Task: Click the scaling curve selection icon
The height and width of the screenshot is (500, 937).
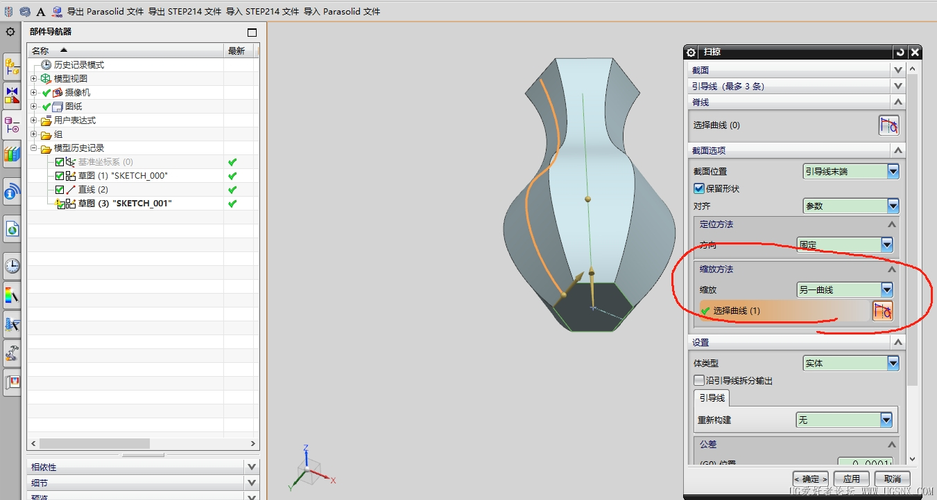Action: pyautogui.click(x=883, y=311)
